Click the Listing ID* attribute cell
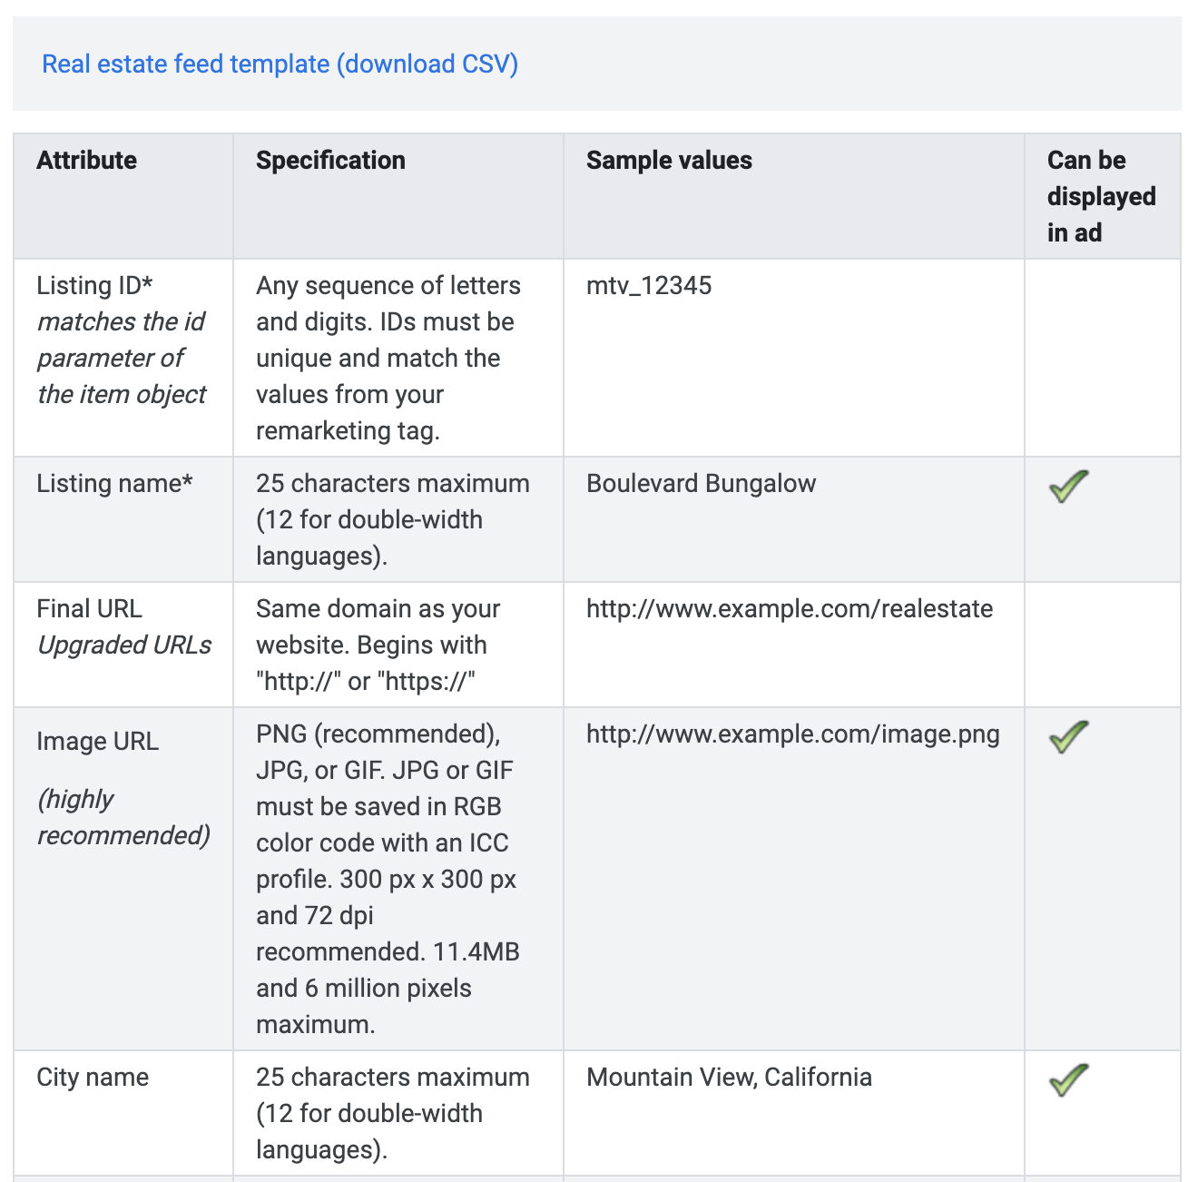 [94, 286]
